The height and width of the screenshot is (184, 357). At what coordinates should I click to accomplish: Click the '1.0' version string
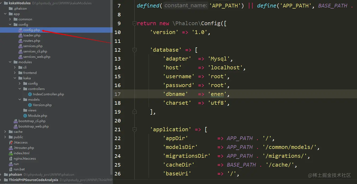pos(200,32)
